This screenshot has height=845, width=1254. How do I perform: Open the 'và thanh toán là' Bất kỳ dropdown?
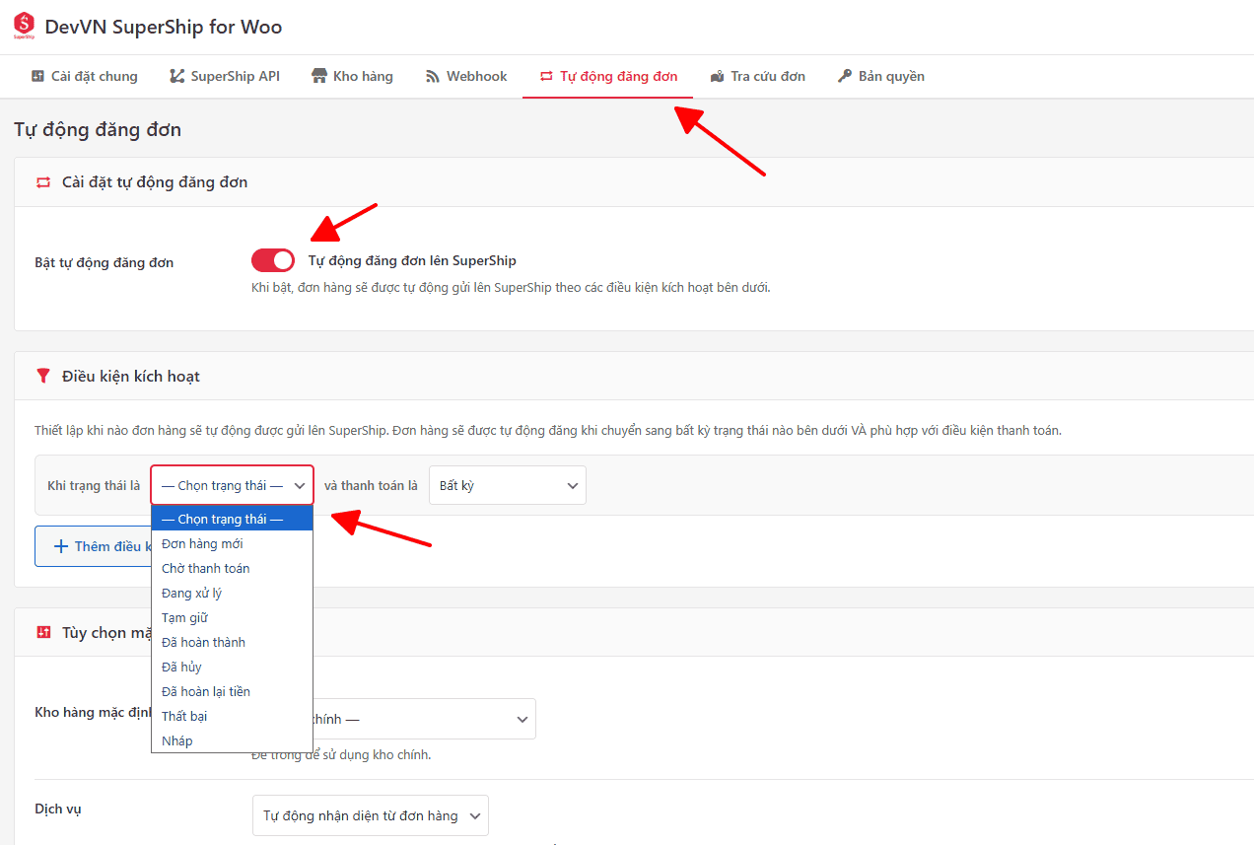point(507,485)
